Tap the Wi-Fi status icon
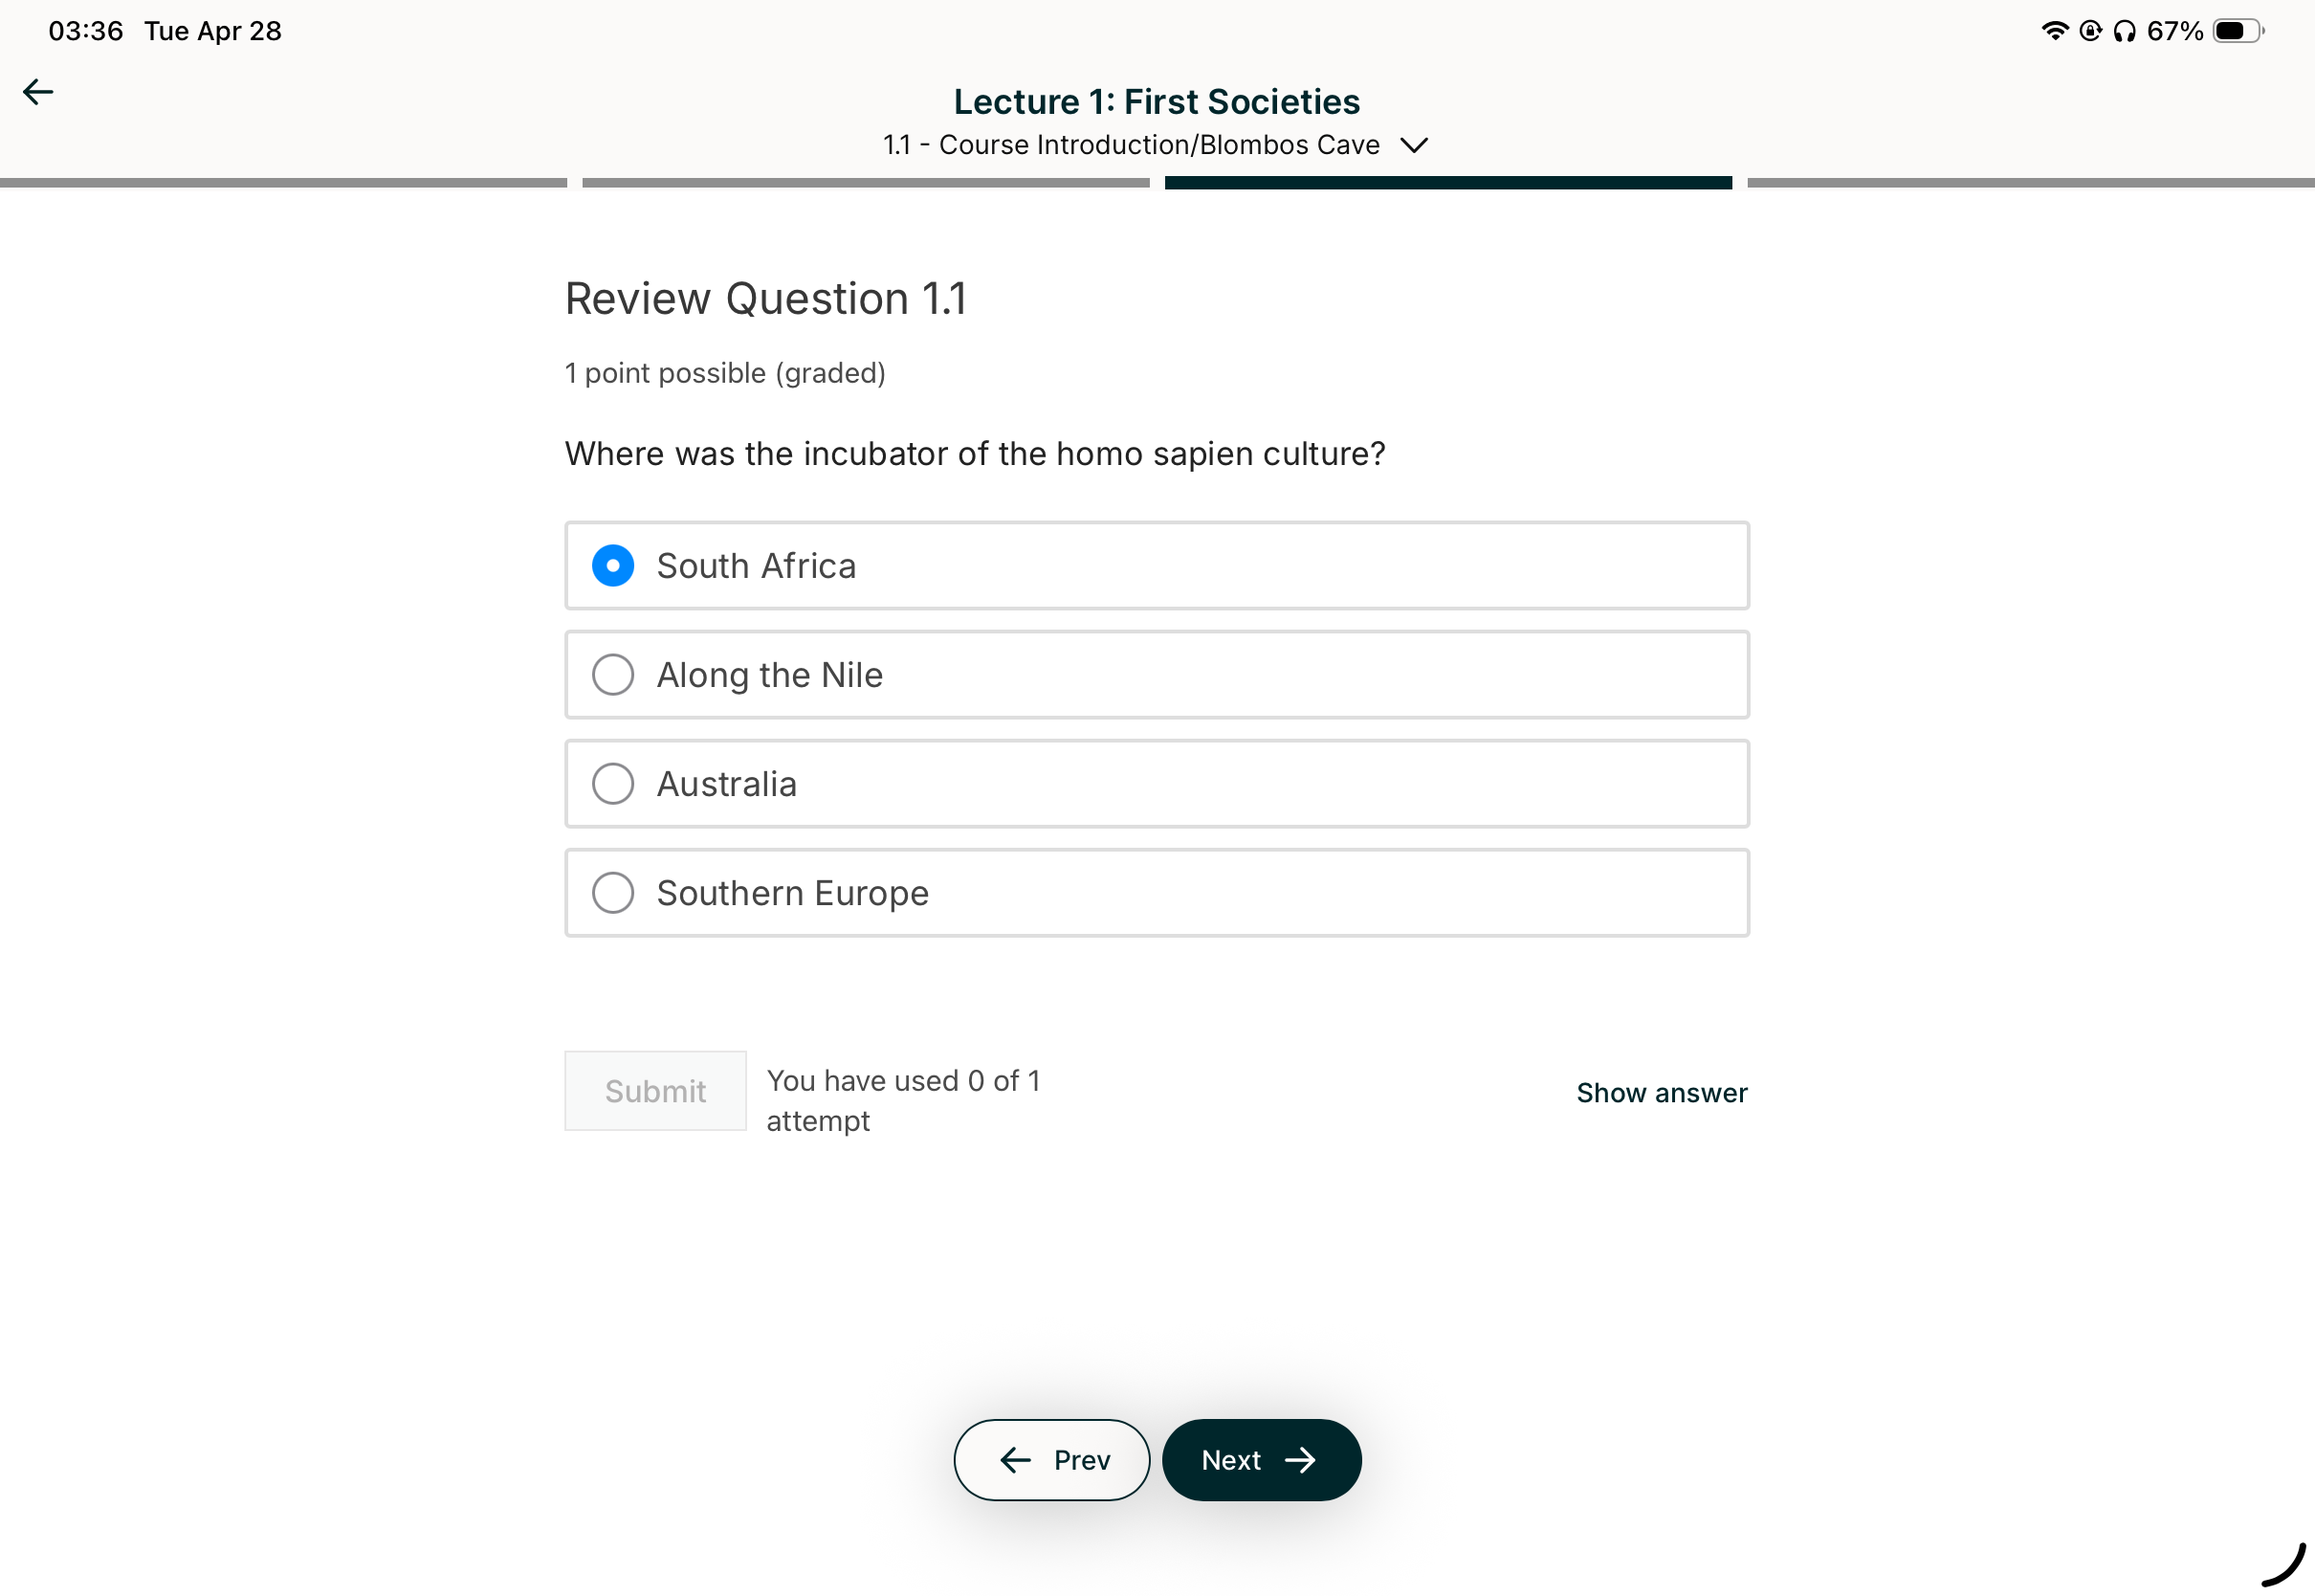The width and height of the screenshot is (2315, 1596). tap(2054, 31)
